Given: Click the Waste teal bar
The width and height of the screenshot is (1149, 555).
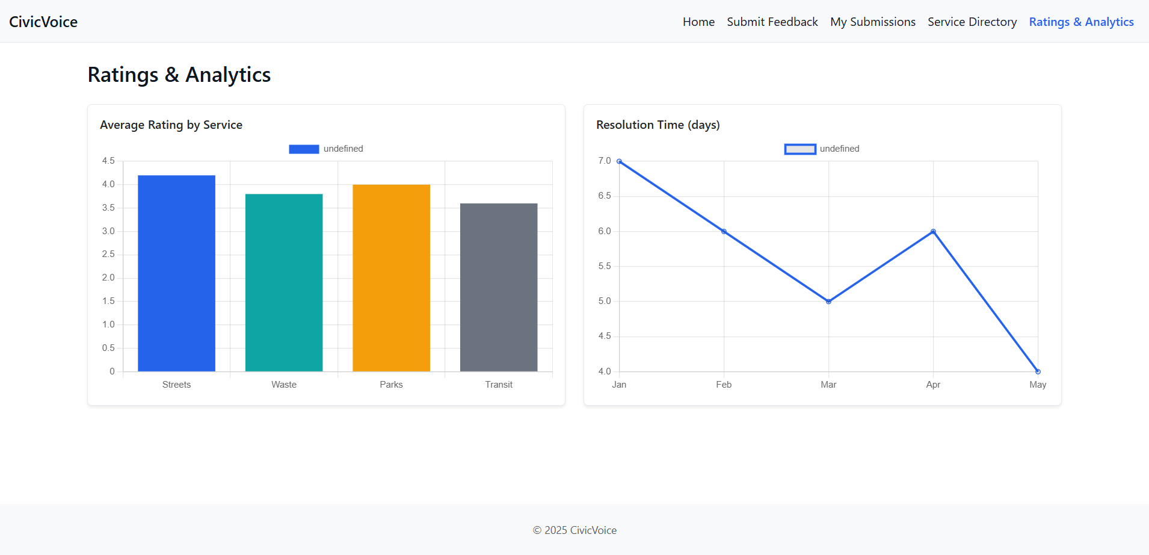Looking at the screenshot, I should [284, 282].
